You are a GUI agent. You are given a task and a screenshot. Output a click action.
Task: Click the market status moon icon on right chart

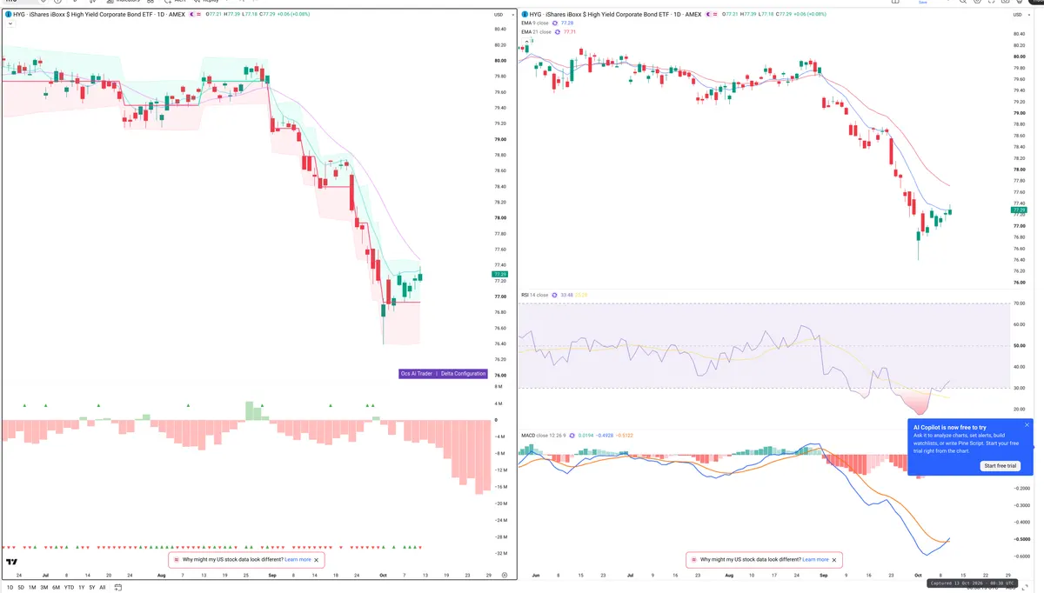(x=708, y=15)
